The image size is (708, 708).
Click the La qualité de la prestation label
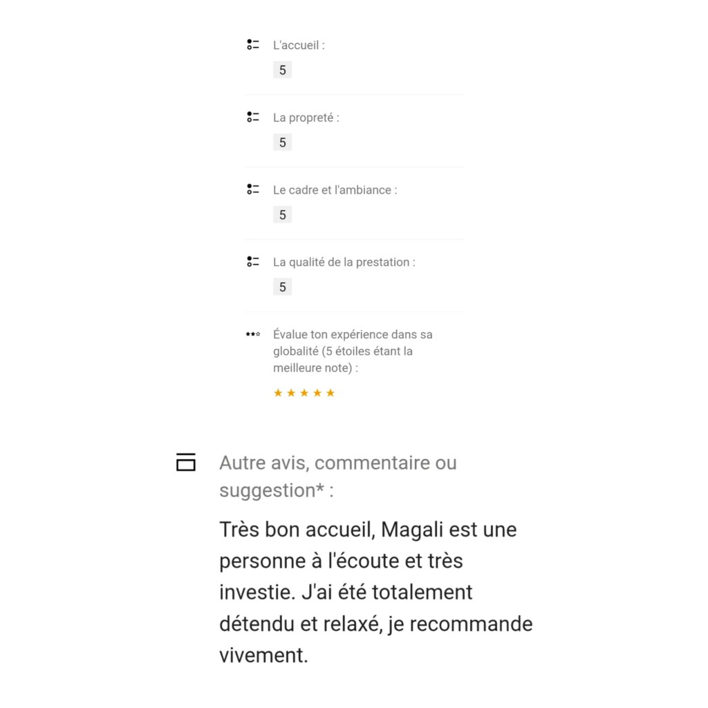click(x=344, y=262)
